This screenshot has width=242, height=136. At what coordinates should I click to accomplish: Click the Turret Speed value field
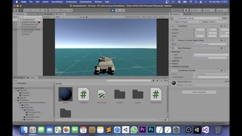[x=211, y=77]
